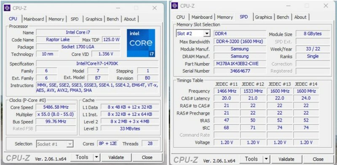
Task: Open the Socket #1 selection dropdown
Action: (x=55, y=144)
